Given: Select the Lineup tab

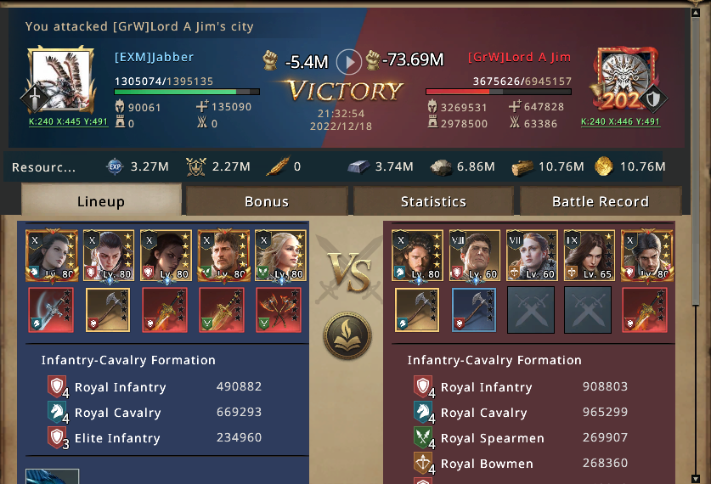Looking at the screenshot, I should (x=101, y=200).
